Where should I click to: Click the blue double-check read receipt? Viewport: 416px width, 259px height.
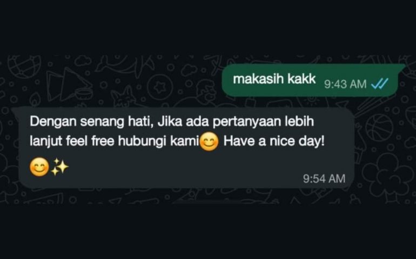click(380, 84)
